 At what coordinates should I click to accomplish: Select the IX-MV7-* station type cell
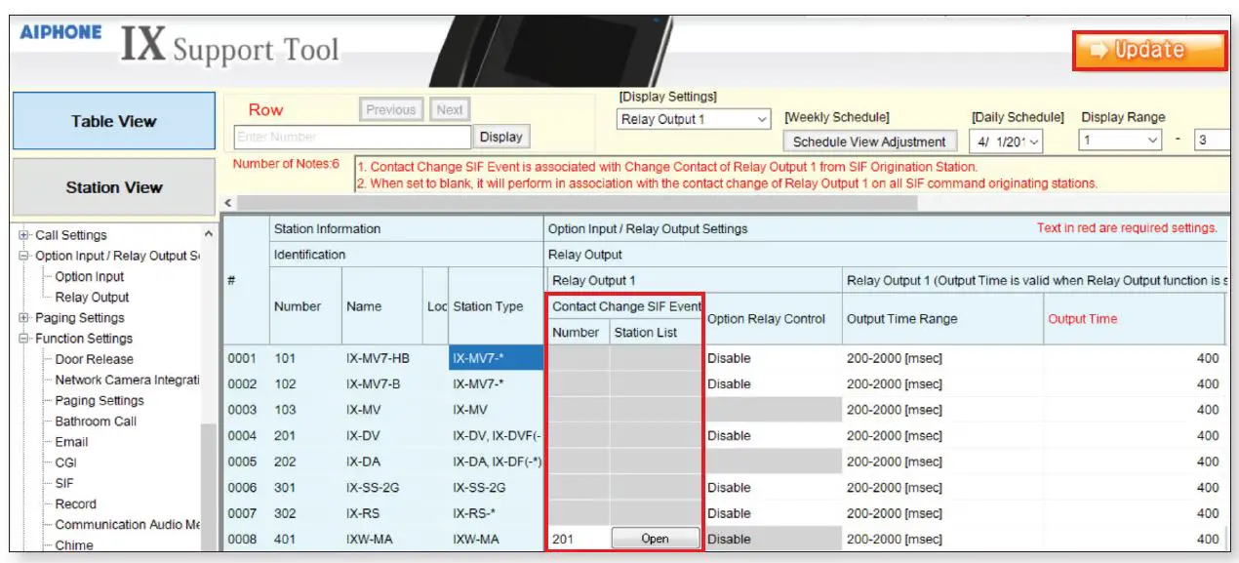click(x=496, y=358)
